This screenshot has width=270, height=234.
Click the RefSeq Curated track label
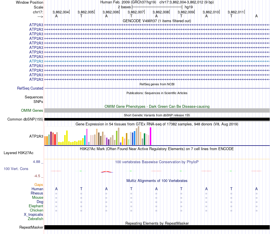click(x=30, y=88)
